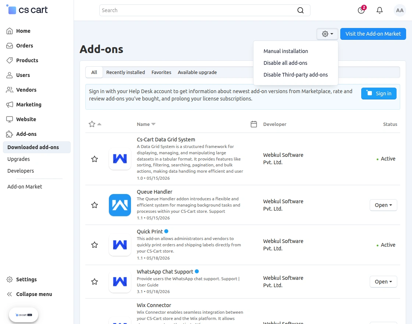Sort by Name column header arrow
The image size is (412, 324).
pyautogui.click(x=153, y=124)
